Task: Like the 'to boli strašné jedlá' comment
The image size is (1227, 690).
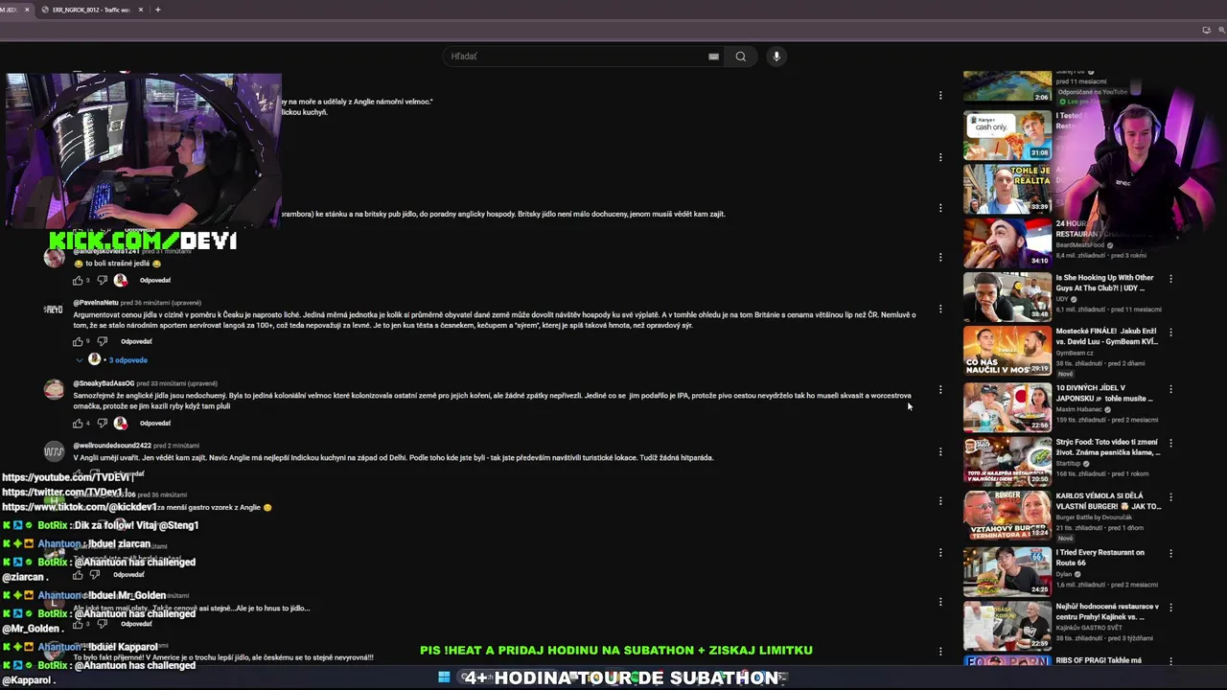Action: pos(78,280)
